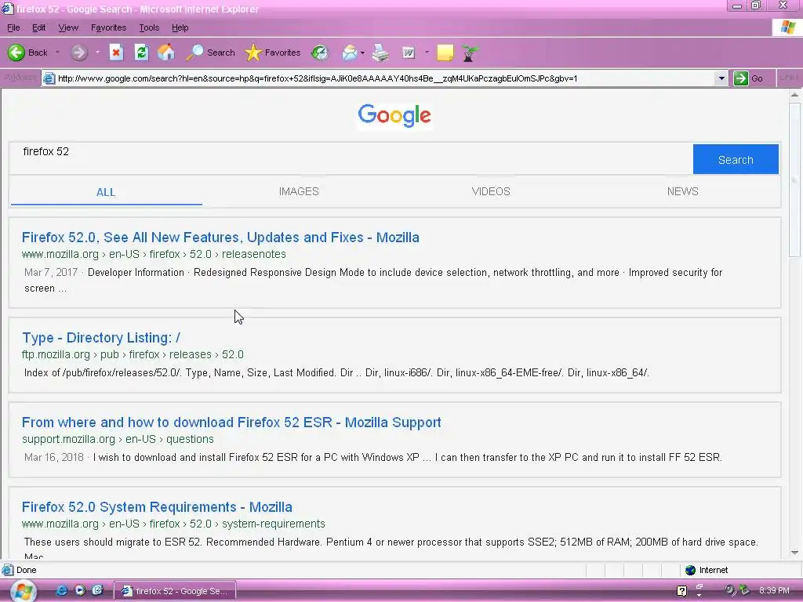Click the Done status bar text
The image size is (803, 602).
point(26,571)
